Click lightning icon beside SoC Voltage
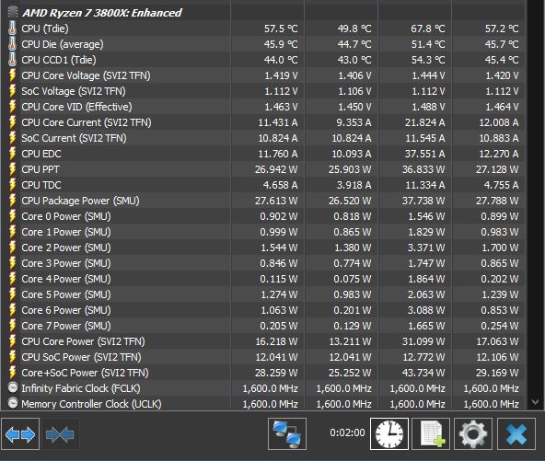Viewport: 545px width, 461px height. 12,91
